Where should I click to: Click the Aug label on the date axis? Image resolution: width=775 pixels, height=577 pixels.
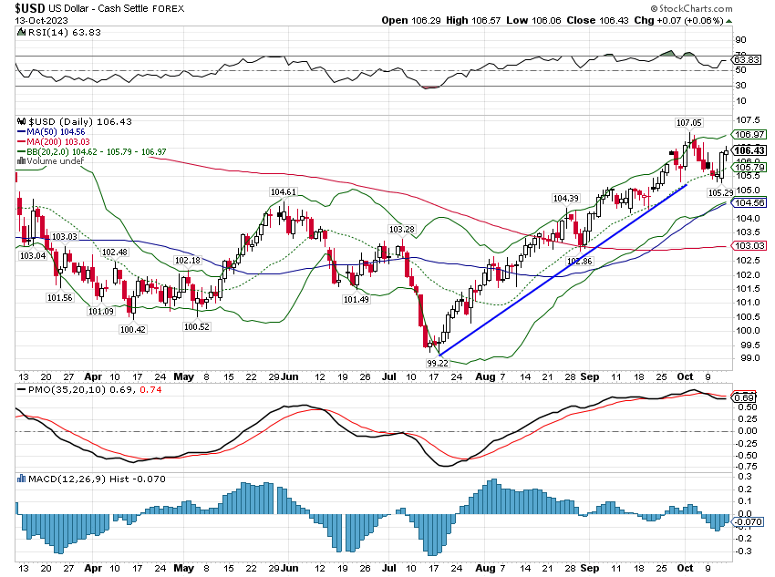pos(484,376)
